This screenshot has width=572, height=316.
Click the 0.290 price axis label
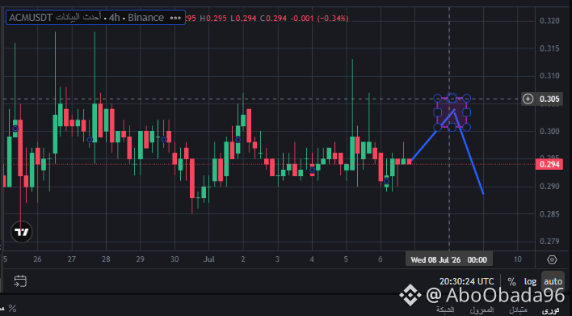tap(549, 187)
